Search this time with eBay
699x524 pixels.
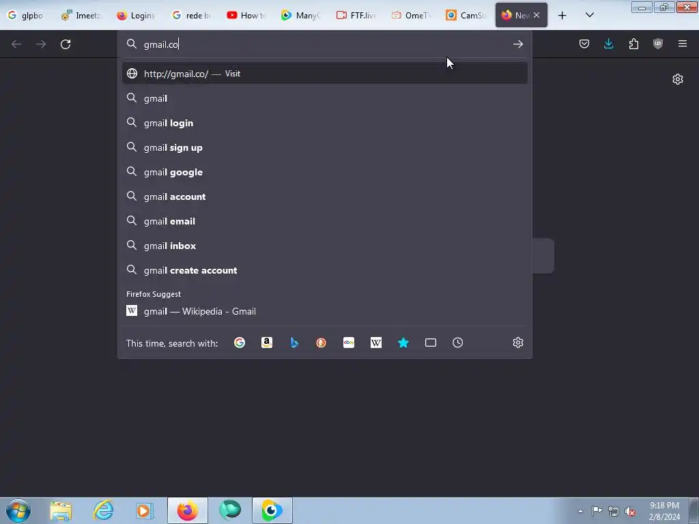[349, 343]
